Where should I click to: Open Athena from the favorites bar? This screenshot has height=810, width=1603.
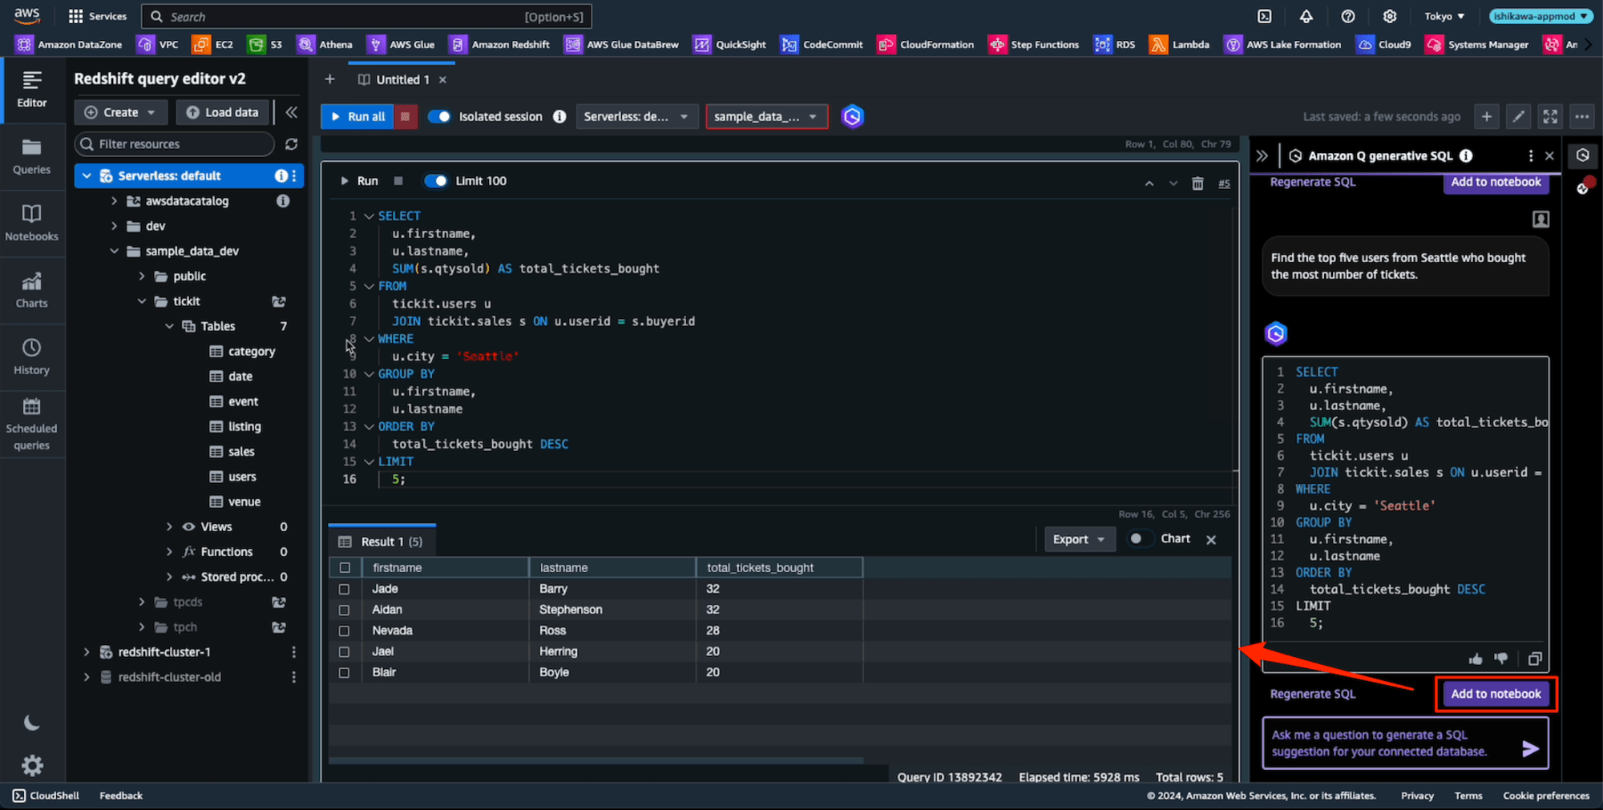pos(325,45)
